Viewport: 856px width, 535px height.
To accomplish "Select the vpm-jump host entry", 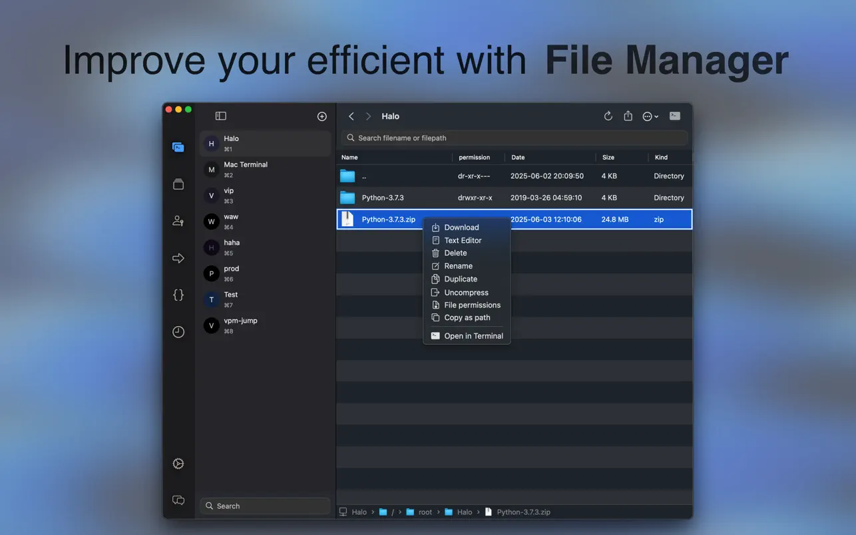I will pyautogui.click(x=265, y=325).
